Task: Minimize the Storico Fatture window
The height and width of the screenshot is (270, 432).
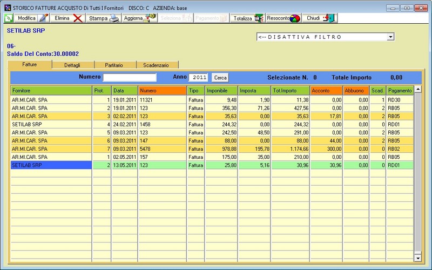Action: pos(393,8)
